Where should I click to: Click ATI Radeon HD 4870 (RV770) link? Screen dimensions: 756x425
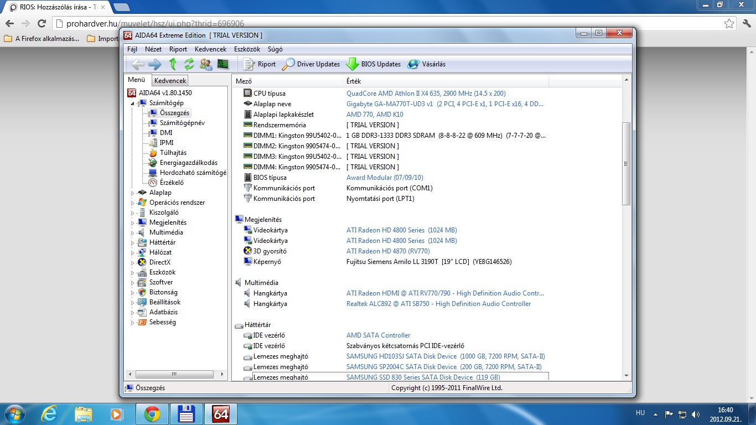(388, 251)
